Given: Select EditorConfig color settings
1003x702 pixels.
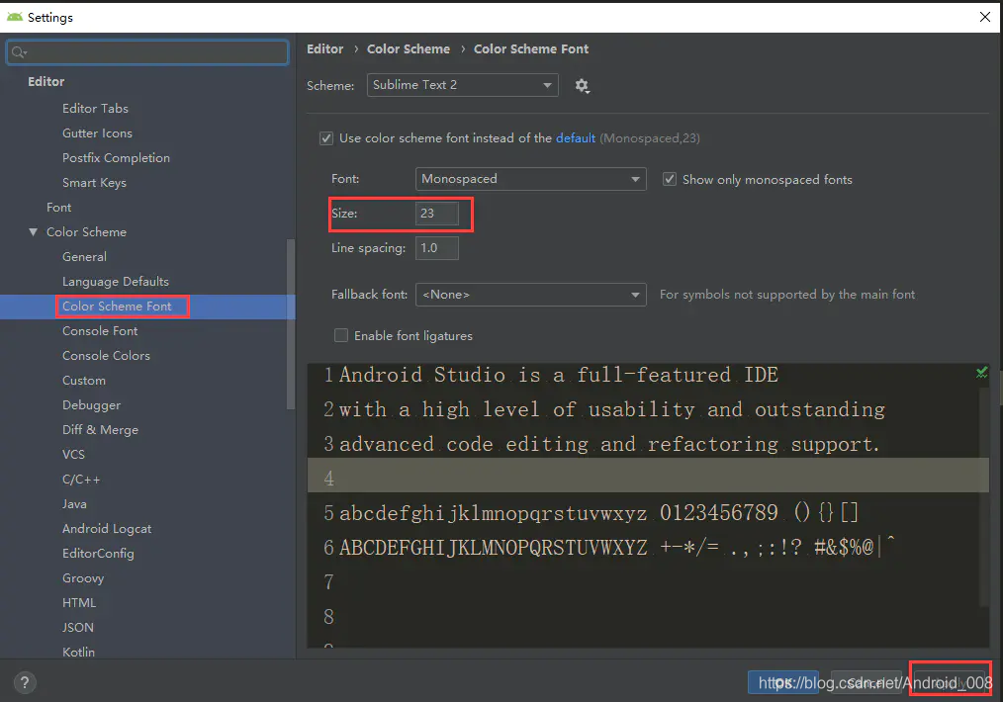Looking at the screenshot, I should (98, 554).
